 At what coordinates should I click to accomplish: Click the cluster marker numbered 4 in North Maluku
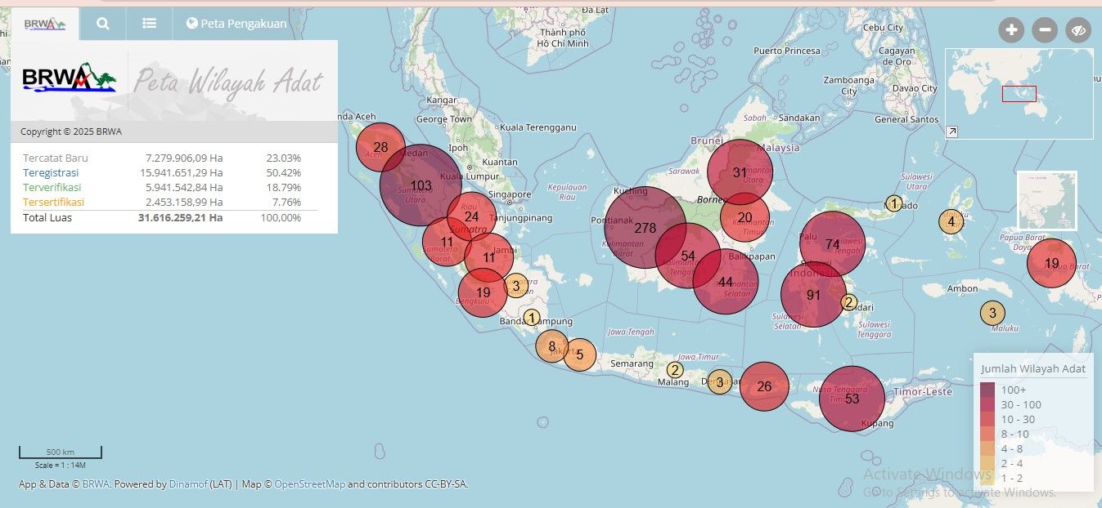point(951,221)
